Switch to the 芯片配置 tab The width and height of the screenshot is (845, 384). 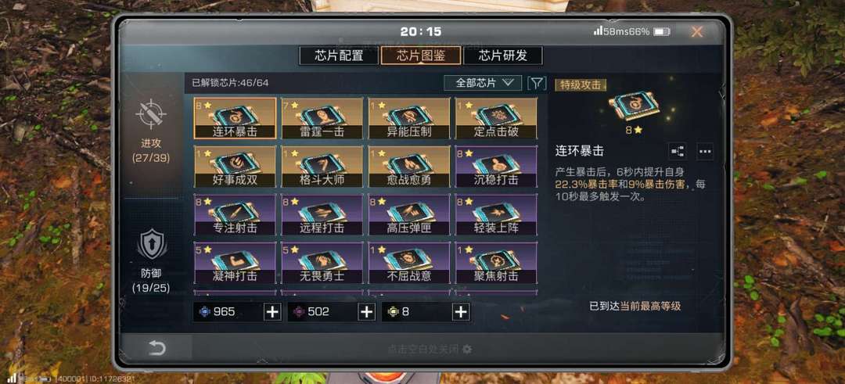pyautogui.click(x=339, y=56)
